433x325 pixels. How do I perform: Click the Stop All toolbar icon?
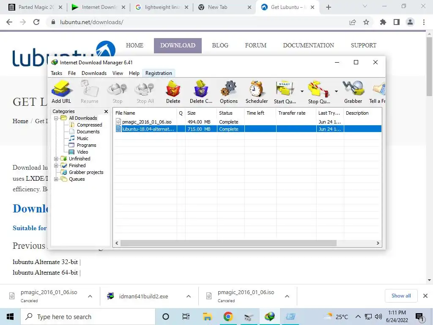tap(145, 92)
